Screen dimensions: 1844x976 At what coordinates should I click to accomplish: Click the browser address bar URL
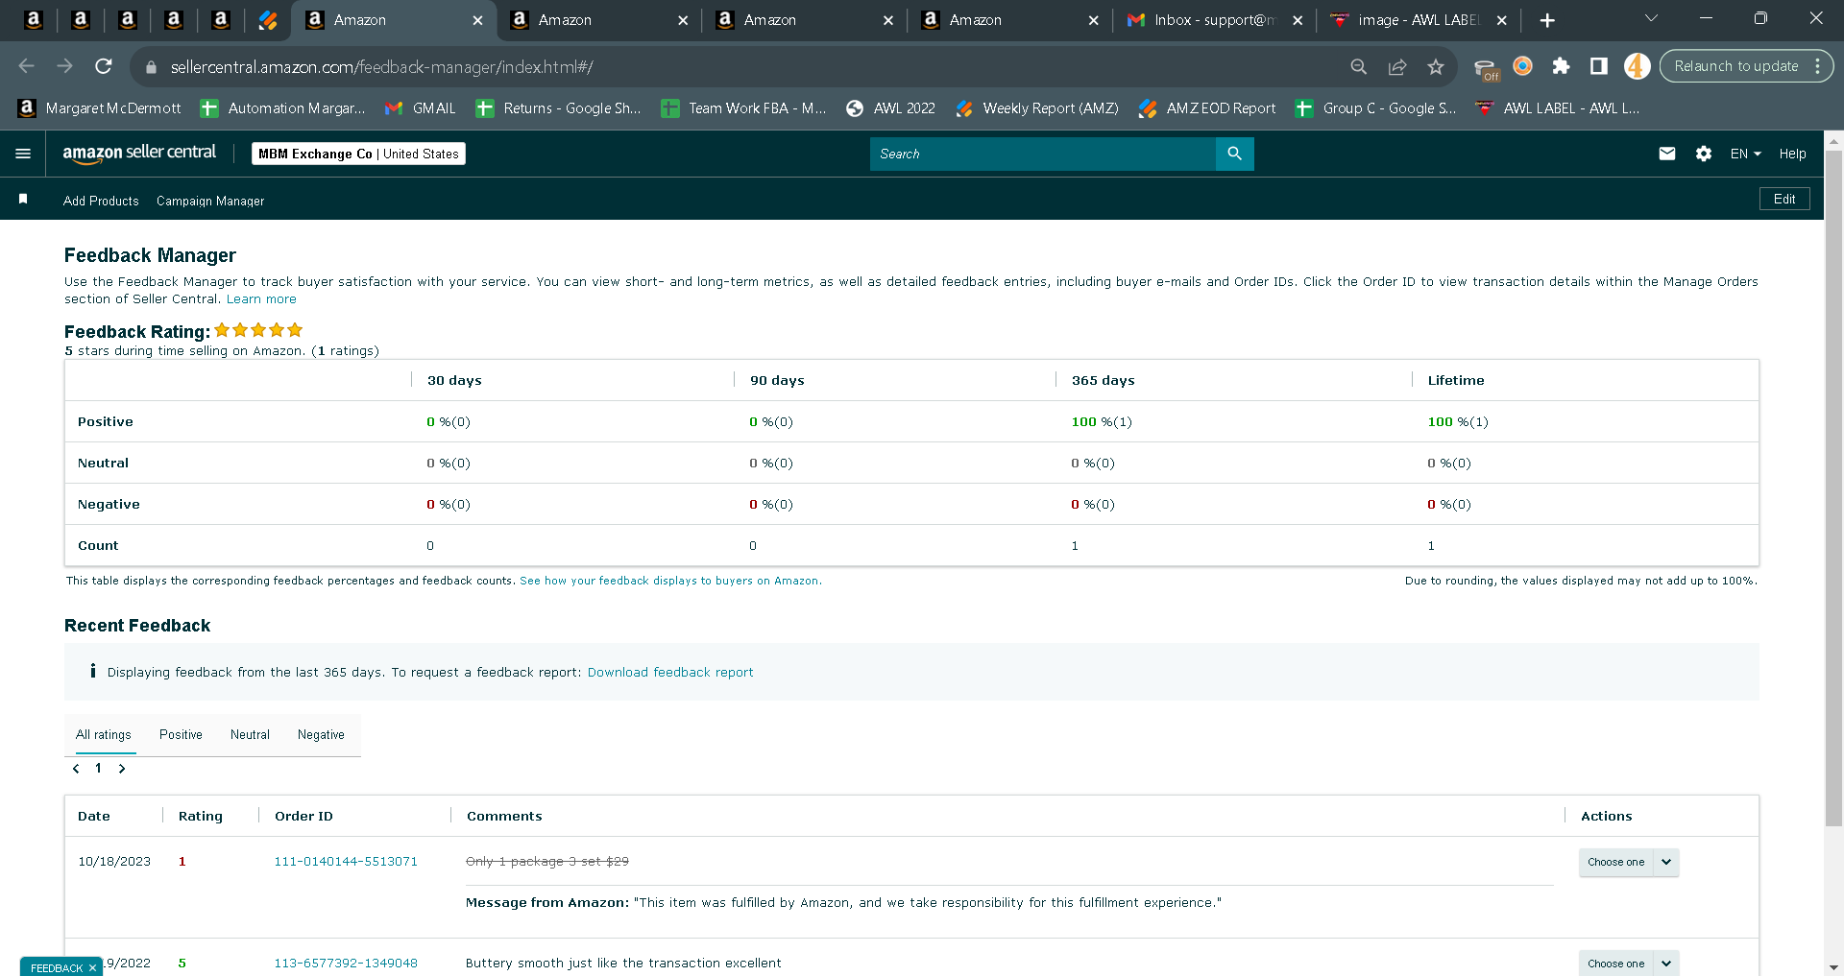click(381, 67)
